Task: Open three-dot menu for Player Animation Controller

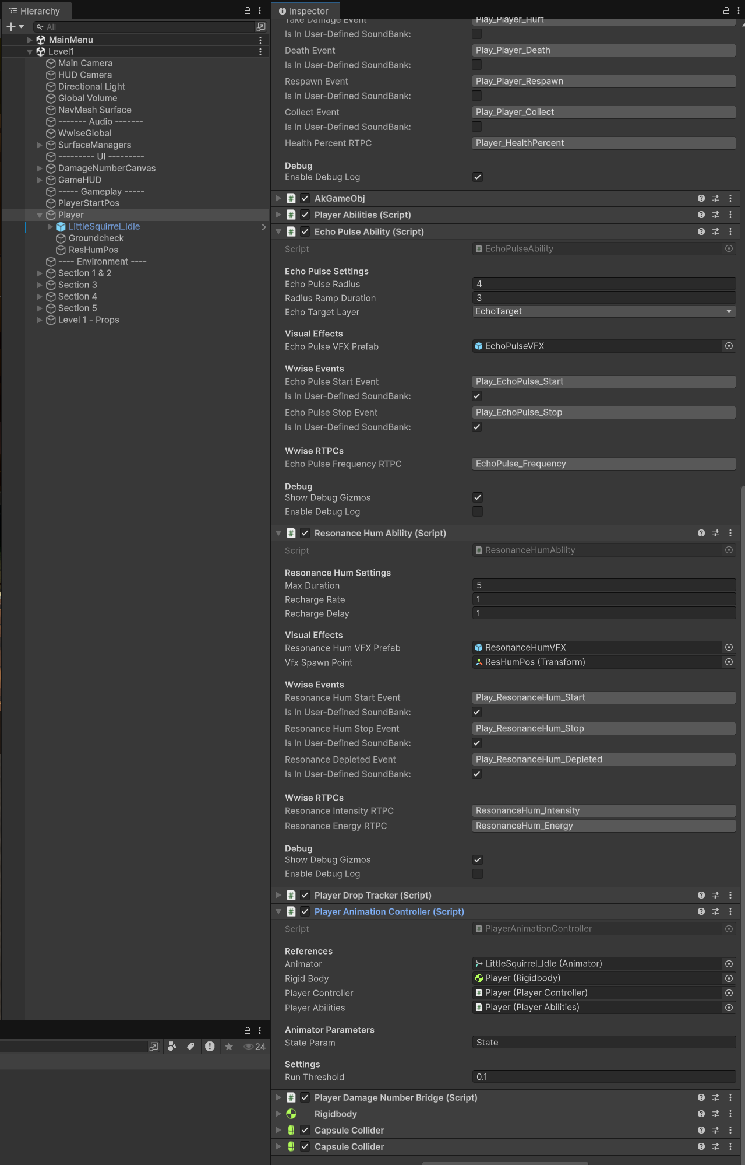Action: click(x=730, y=911)
